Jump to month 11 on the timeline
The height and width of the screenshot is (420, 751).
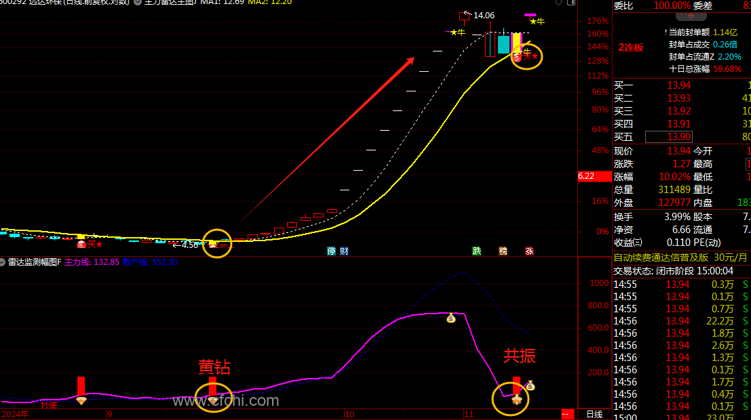coord(469,415)
